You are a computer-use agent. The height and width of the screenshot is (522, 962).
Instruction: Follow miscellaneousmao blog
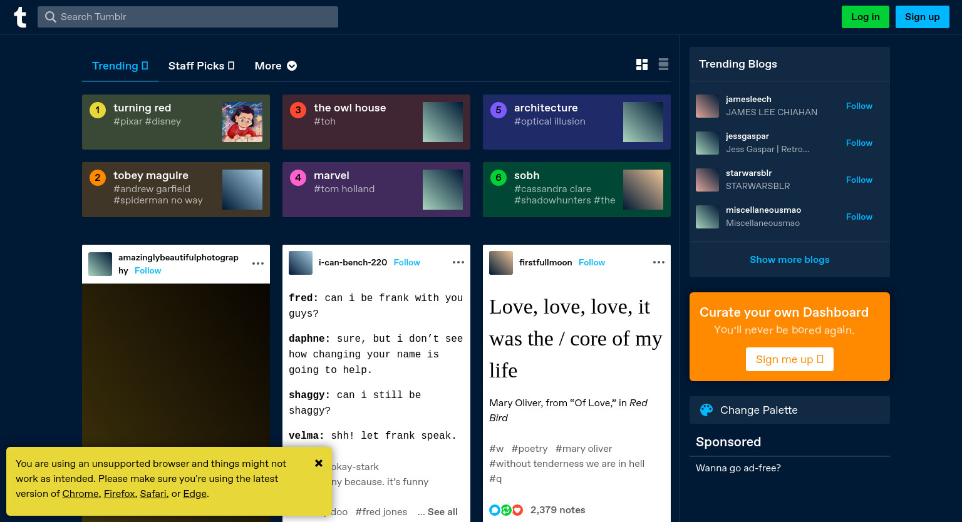coord(859,217)
